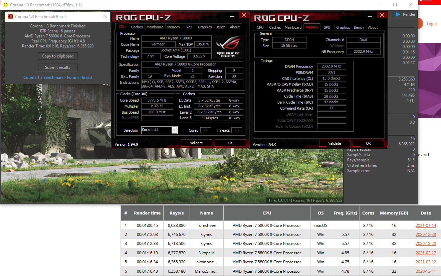Image resolution: width=441 pixels, height=276 pixels.
Task: Click the Threads value field
Action: [x=237, y=130]
